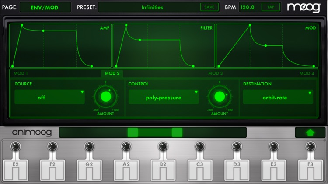The image size is (328, 184).
Task: Select the FILTER envelope sustain point
Action: 140,40
